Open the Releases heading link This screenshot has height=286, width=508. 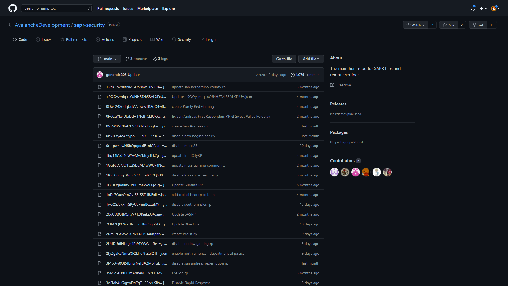(338, 104)
